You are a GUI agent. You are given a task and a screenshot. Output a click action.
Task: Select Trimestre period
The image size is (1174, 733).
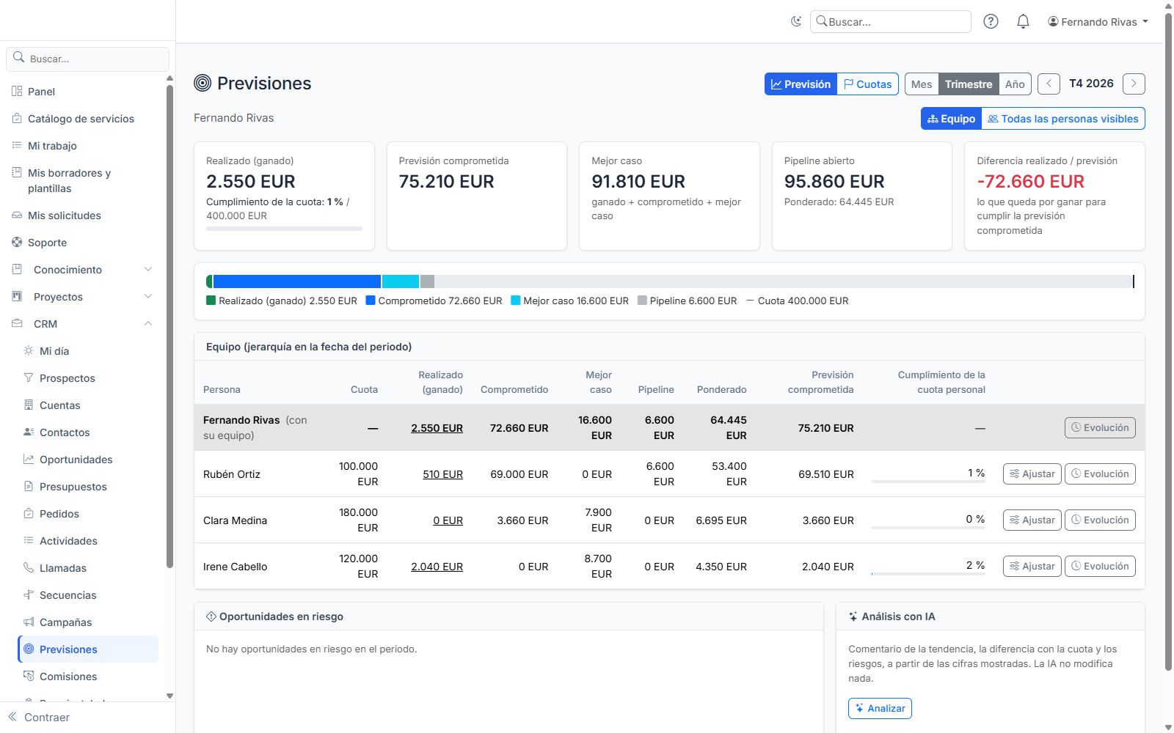(969, 84)
